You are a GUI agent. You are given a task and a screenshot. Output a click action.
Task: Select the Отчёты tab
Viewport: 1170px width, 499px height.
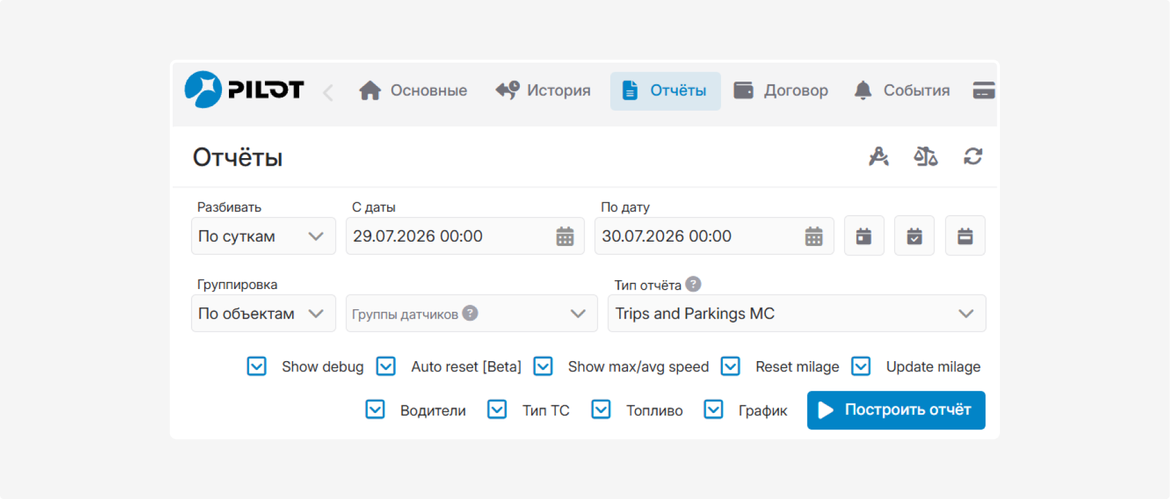[665, 90]
